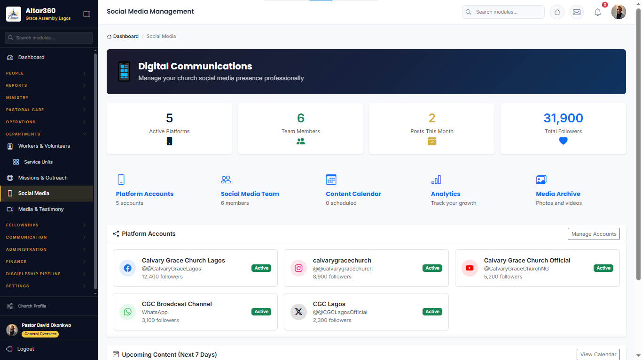The width and height of the screenshot is (642, 360).
Task: Click the Missions & Outreach globe icon
Action: [x=10, y=178]
